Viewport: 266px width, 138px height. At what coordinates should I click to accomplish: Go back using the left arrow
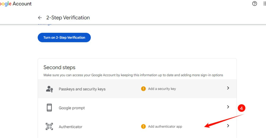pyautogui.click(x=40, y=18)
